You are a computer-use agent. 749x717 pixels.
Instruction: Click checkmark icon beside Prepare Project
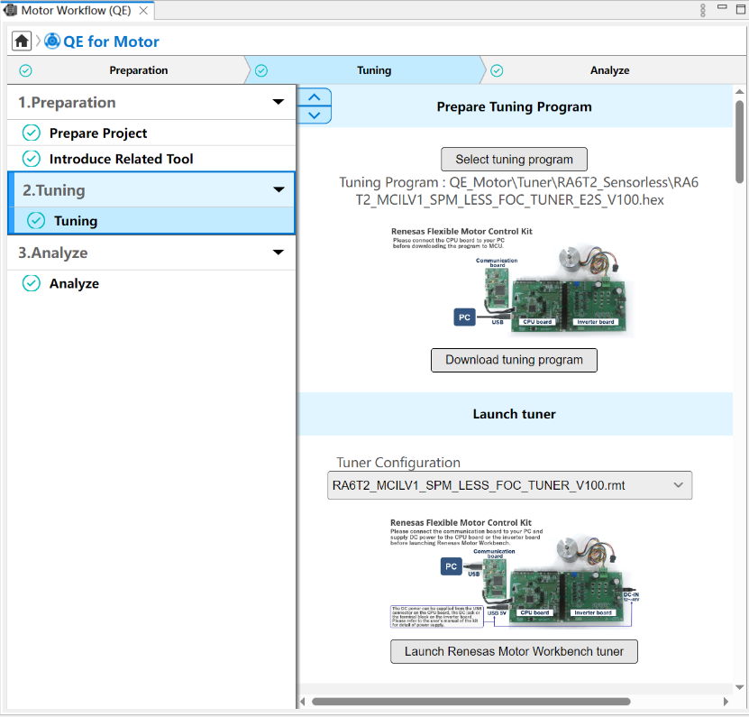coord(32,133)
